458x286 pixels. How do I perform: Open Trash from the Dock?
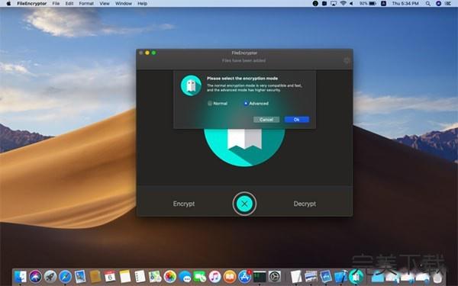click(x=437, y=276)
